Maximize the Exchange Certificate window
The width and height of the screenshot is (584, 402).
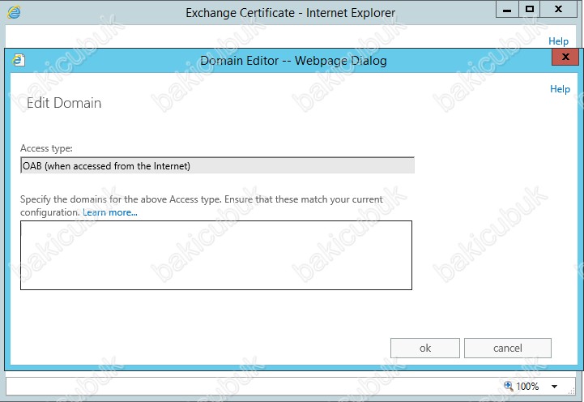529,9
